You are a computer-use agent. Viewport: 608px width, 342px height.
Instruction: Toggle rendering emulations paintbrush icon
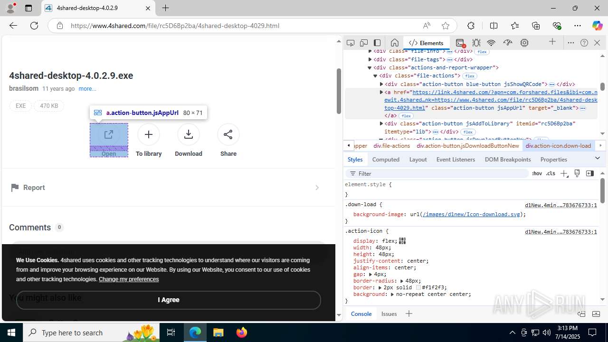pos(577,173)
